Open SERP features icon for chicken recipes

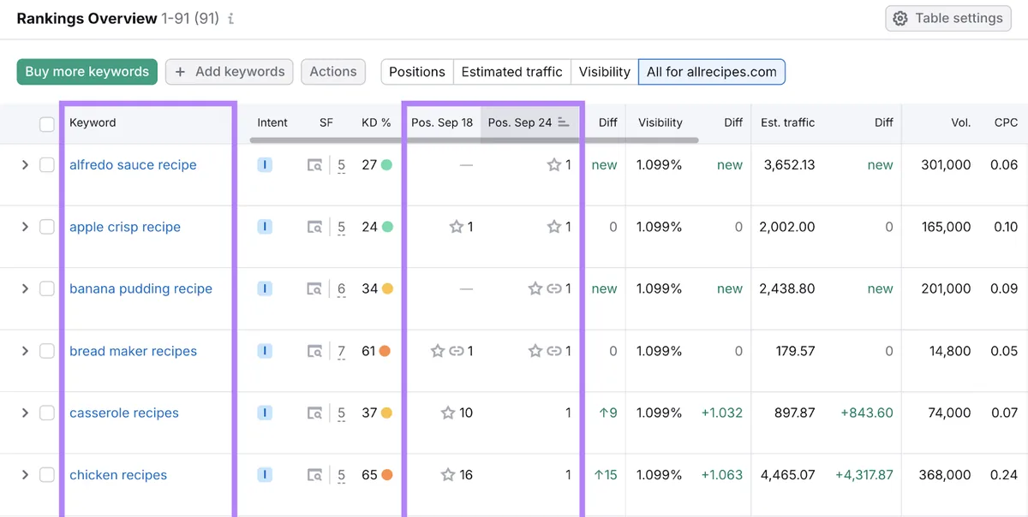coord(315,475)
